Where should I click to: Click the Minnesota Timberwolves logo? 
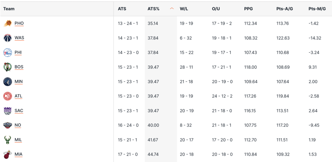[x=7, y=82]
